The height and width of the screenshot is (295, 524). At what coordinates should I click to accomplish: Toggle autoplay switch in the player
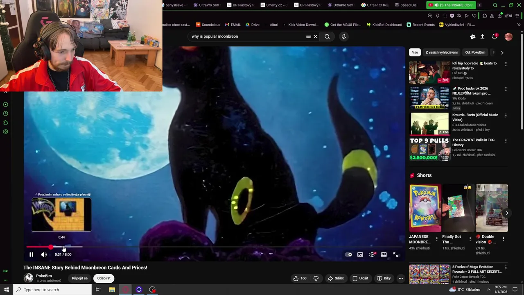point(348,254)
